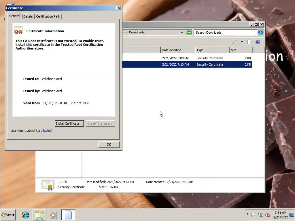
Task: Focus the Search Downloads field
Action: (225, 33)
